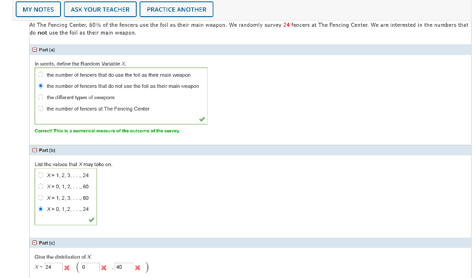
Task: Click the red X beside the 40 field
Action: pos(138,268)
